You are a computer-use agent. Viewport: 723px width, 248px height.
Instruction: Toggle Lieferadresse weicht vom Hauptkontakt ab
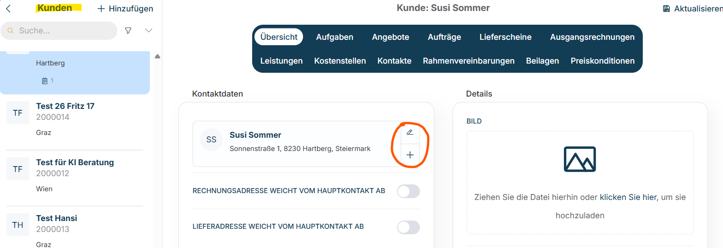pos(408,227)
